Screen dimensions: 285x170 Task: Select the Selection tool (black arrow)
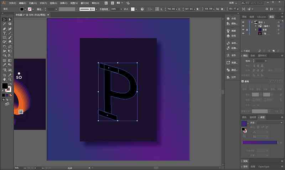pyautogui.click(x=4, y=20)
